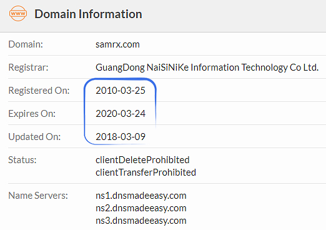This screenshot has height=230, width=326.
Task: Click the Expires On: label
Action: (x=32, y=114)
